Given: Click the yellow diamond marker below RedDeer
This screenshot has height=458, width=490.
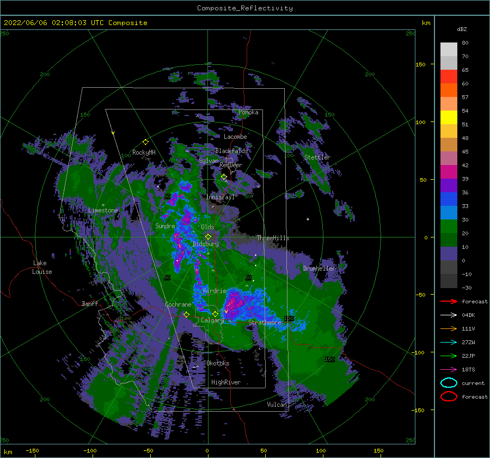Looking at the screenshot, I should click(x=224, y=177).
